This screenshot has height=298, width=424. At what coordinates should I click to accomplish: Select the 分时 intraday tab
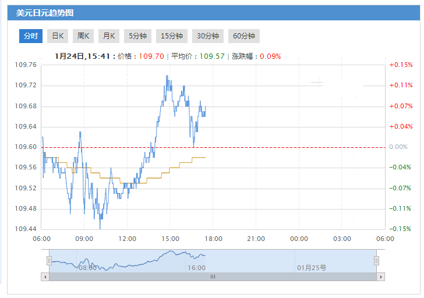pos(30,36)
